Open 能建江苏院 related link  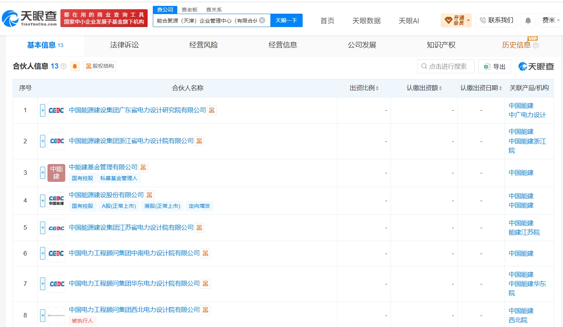click(x=524, y=233)
